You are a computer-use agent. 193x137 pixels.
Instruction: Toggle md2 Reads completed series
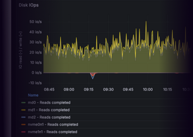point(49,117)
